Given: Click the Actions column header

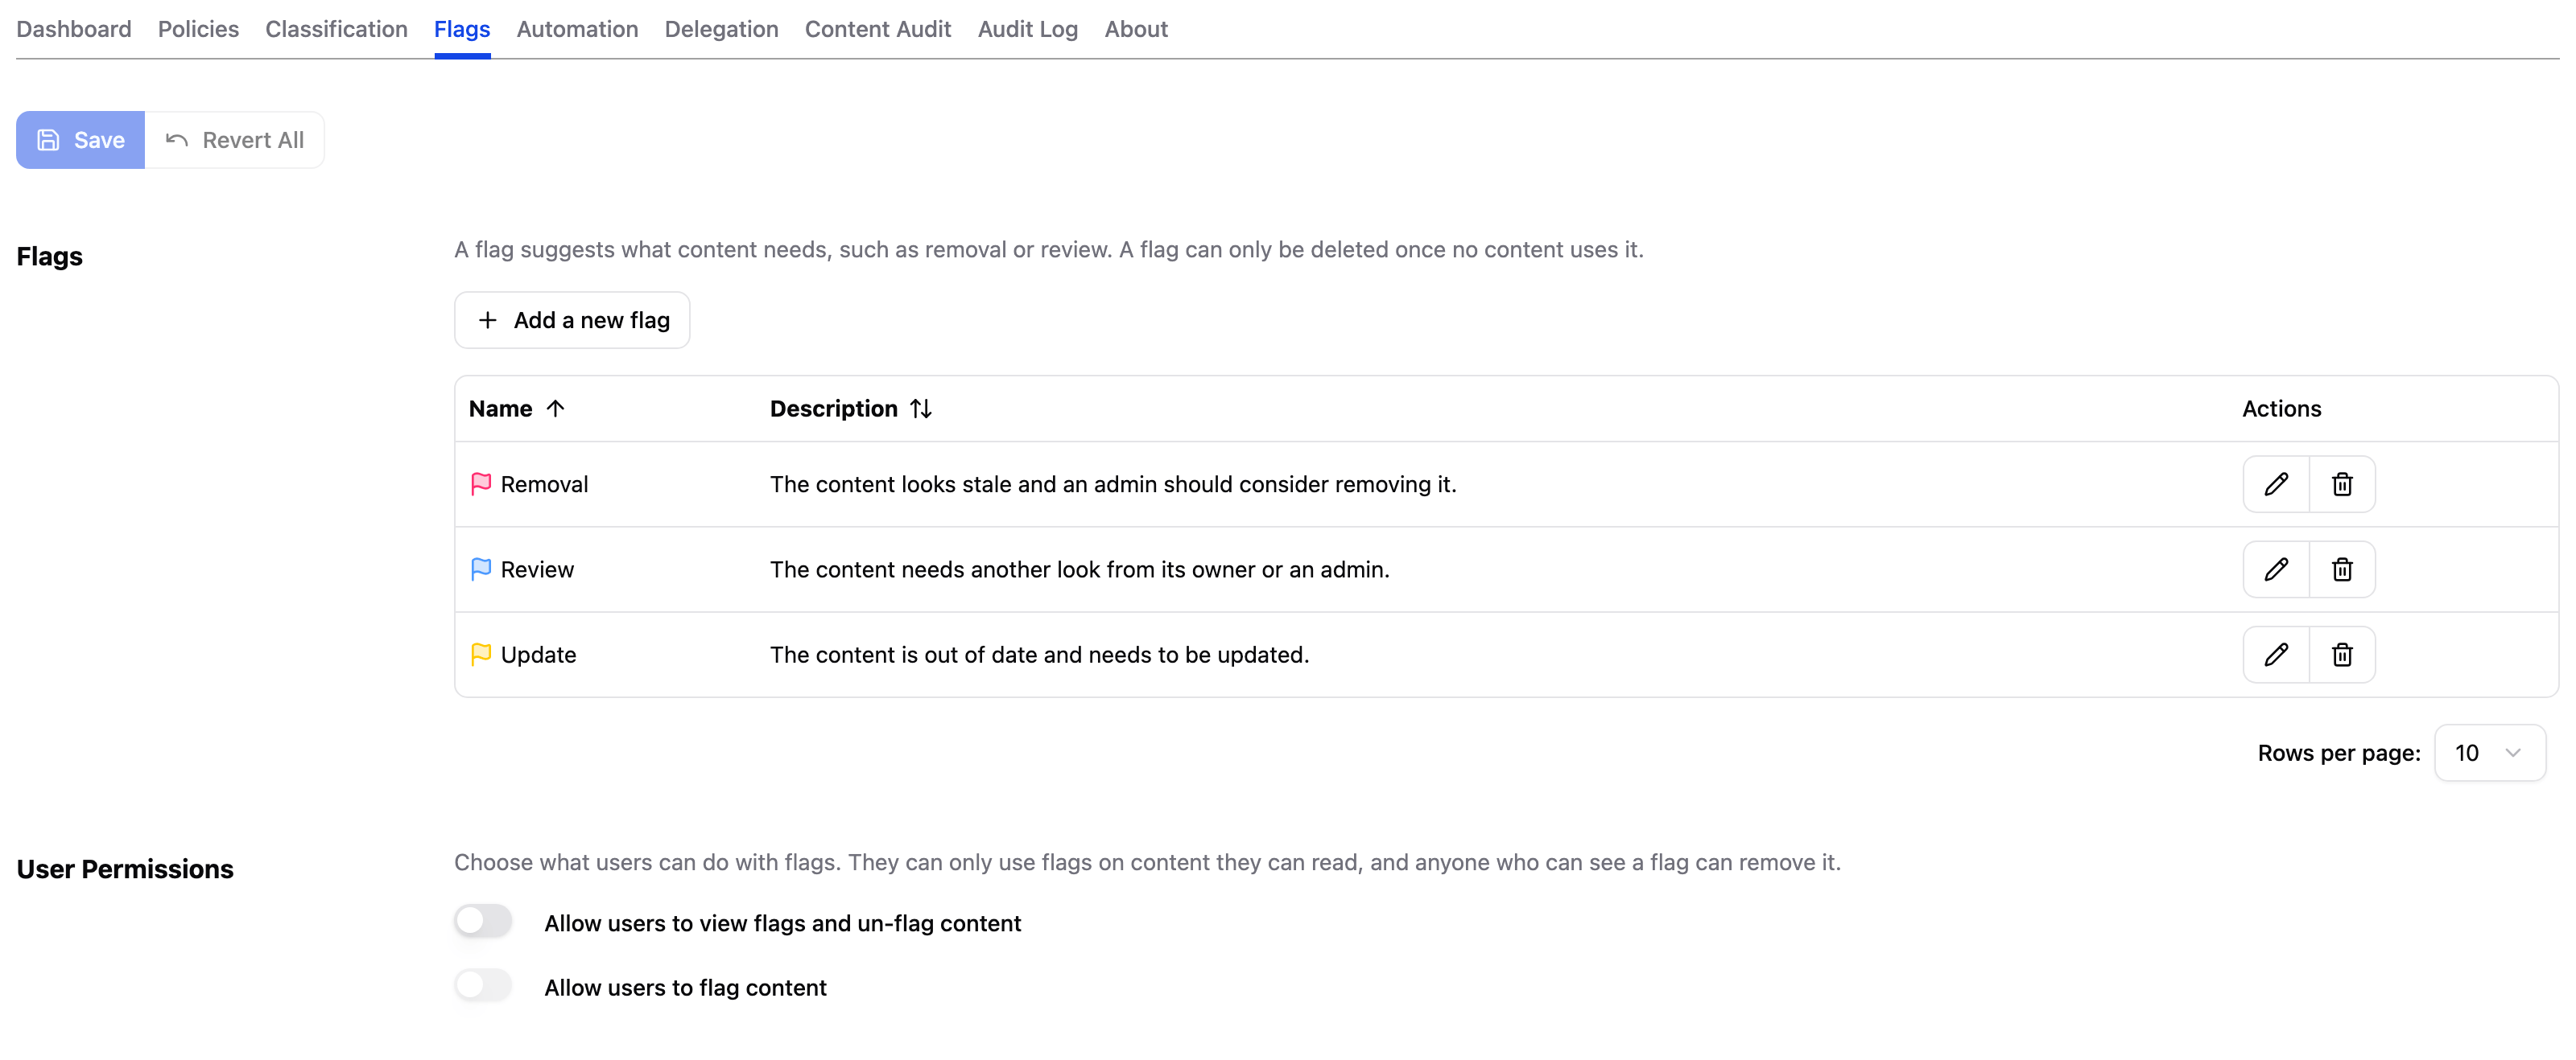Looking at the screenshot, I should point(2281,409).
